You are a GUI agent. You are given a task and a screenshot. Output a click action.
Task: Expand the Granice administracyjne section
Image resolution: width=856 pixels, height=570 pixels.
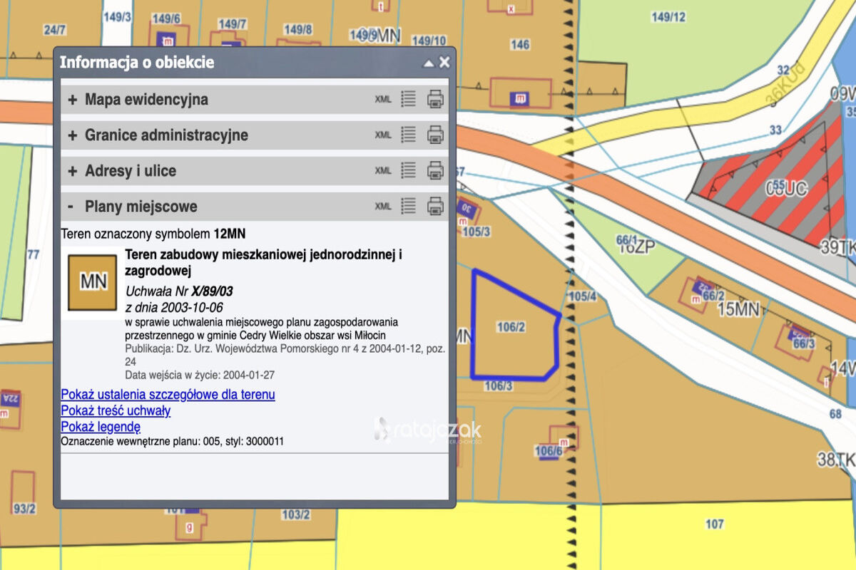point(72,135)
